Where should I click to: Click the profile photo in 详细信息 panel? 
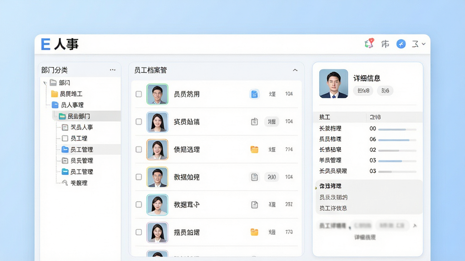tap(334, 83)
